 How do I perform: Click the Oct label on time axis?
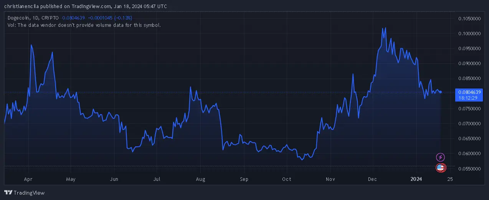(286, 179)
